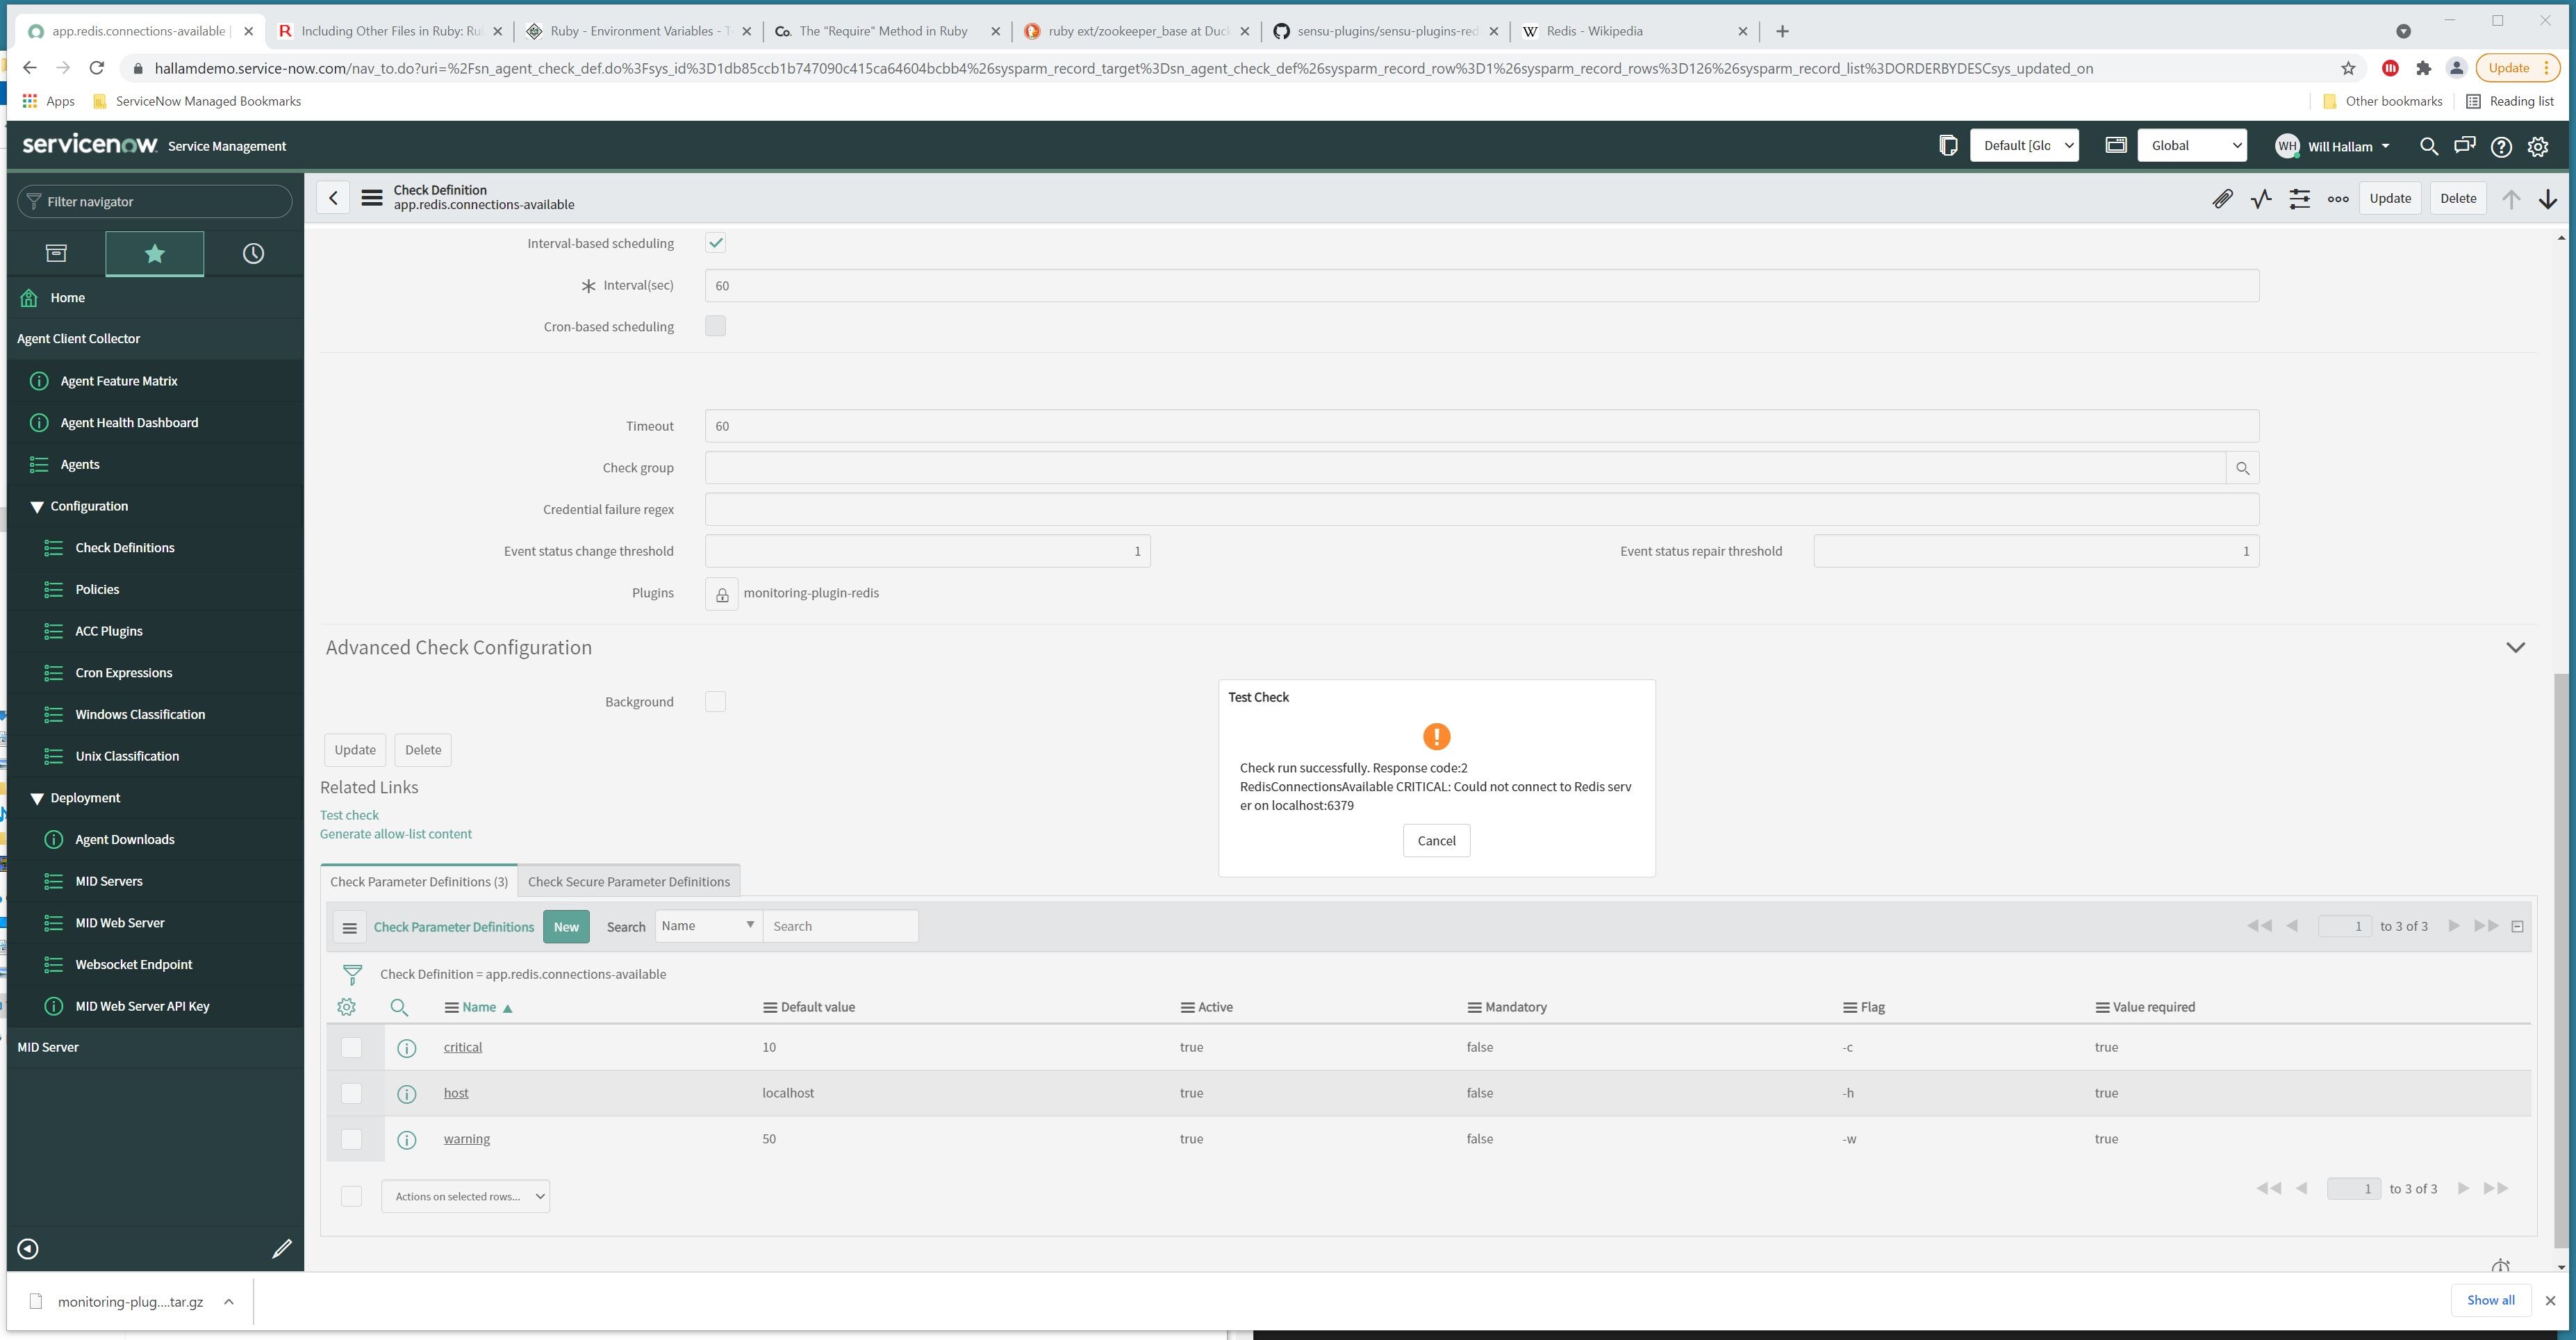Open global search in the banner
This screenshot has height=1340, width=2576.
pos(2428,146)
